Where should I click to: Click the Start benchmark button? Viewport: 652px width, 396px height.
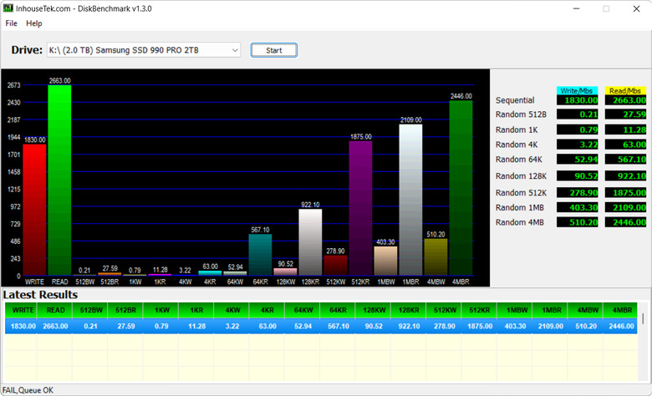click(273, 50)
